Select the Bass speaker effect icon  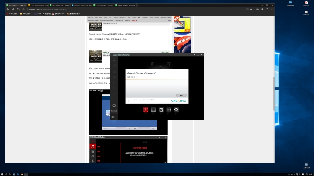point(161,110)
